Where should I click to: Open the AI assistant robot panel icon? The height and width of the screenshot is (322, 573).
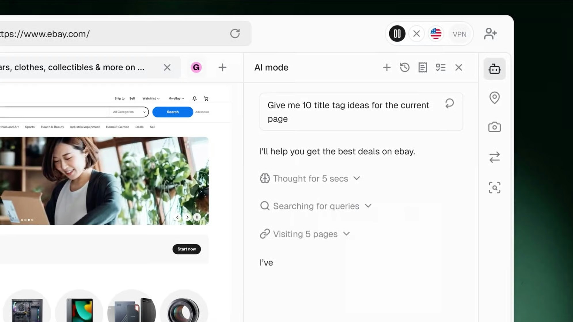[x=494, y=69]
